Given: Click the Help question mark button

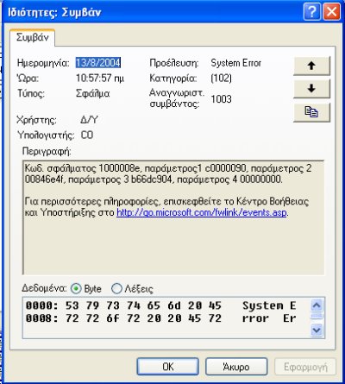Looking at the screenshot, I should 312,12.
